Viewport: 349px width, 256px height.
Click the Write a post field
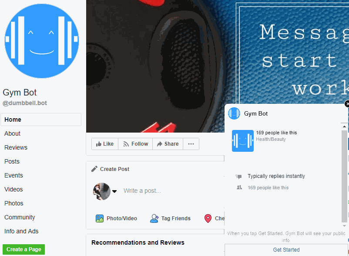point(144,191)
